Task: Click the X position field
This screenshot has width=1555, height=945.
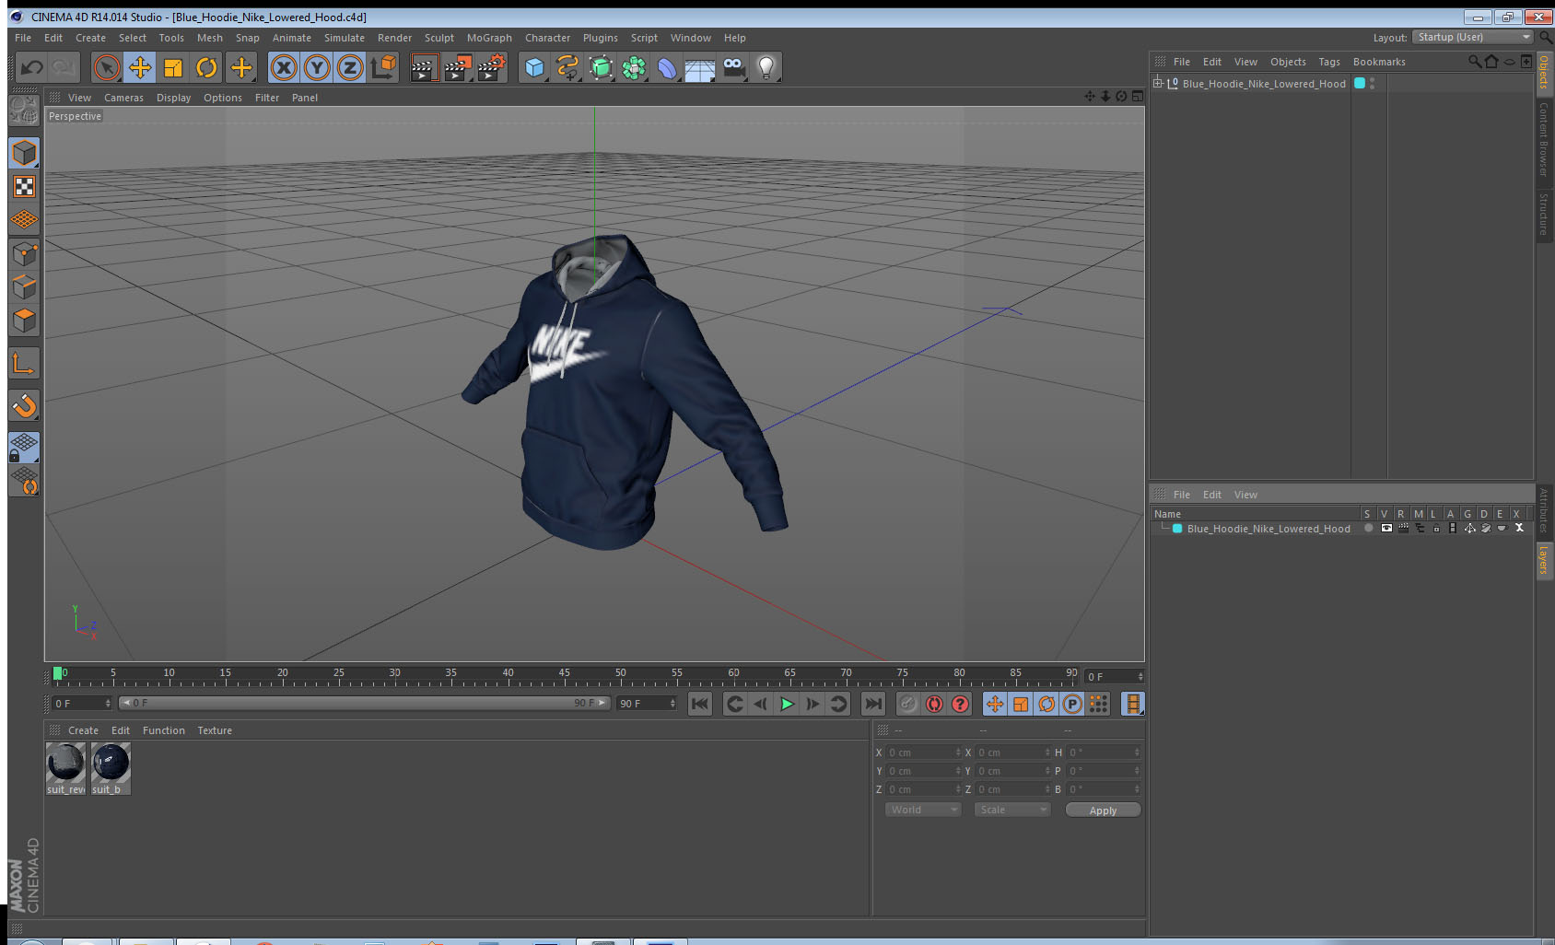Action: 924,752
